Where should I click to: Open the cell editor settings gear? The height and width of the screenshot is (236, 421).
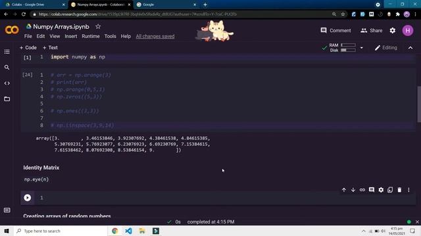[x=381, y=190]
